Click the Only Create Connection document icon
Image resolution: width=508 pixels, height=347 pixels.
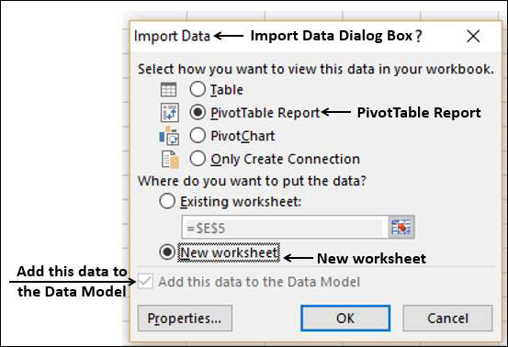170,159
